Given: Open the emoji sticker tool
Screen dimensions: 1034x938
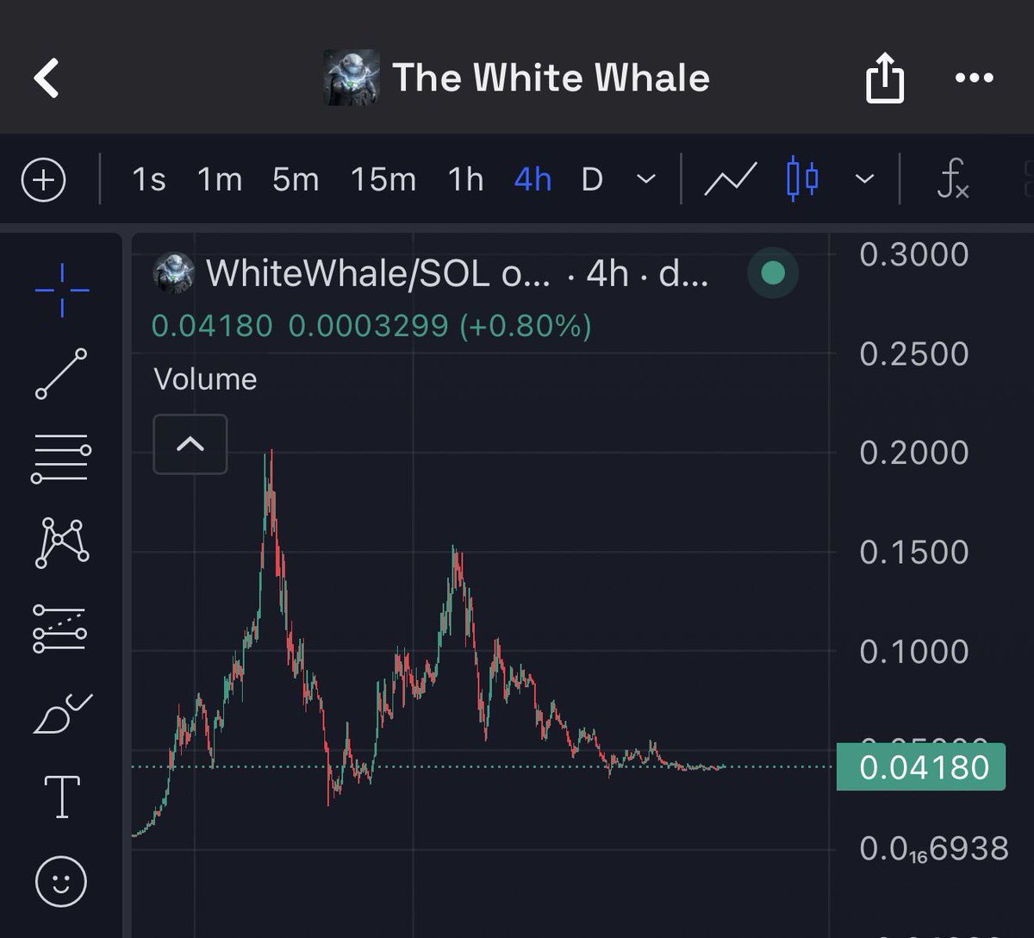Looking at the screenshot, I should (61, 881).
